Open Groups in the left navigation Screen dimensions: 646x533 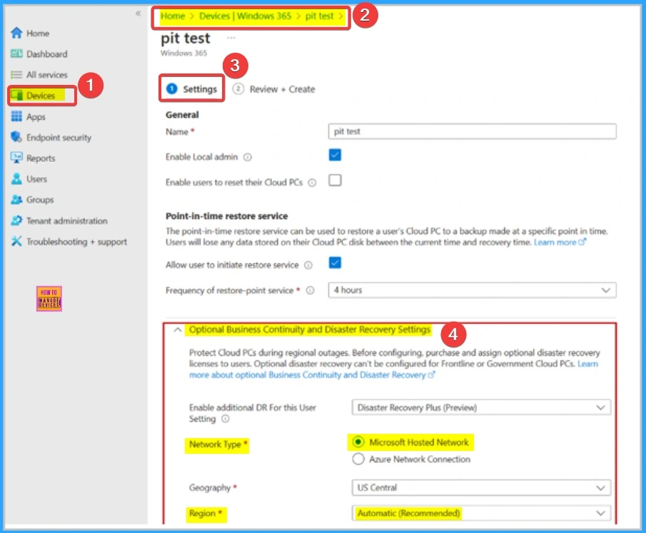point(40,200)
